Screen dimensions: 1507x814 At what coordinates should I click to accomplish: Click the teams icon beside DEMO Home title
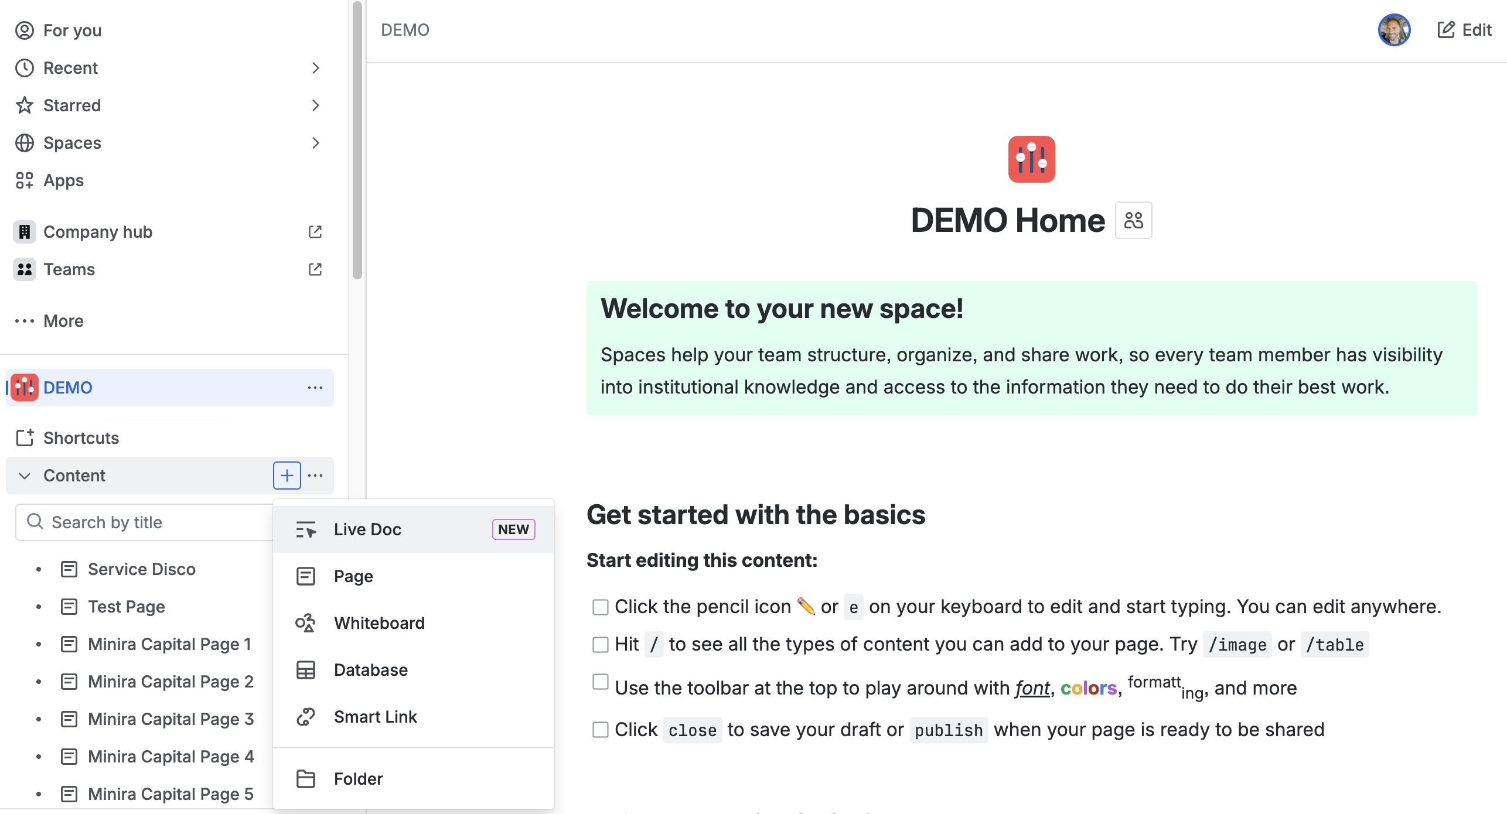tap(1133, 220)
